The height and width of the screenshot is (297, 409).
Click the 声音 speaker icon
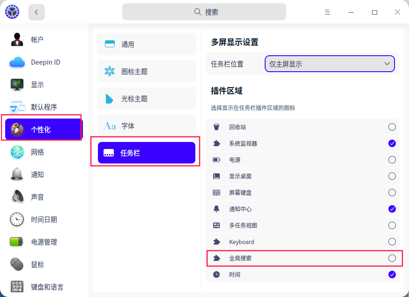17,197
